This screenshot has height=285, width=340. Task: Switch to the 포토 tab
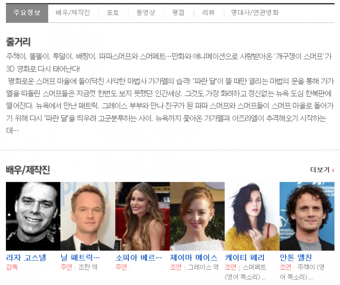point(113,13)
